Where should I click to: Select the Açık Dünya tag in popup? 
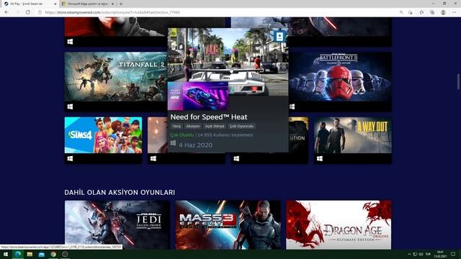[x=215, y=126]
